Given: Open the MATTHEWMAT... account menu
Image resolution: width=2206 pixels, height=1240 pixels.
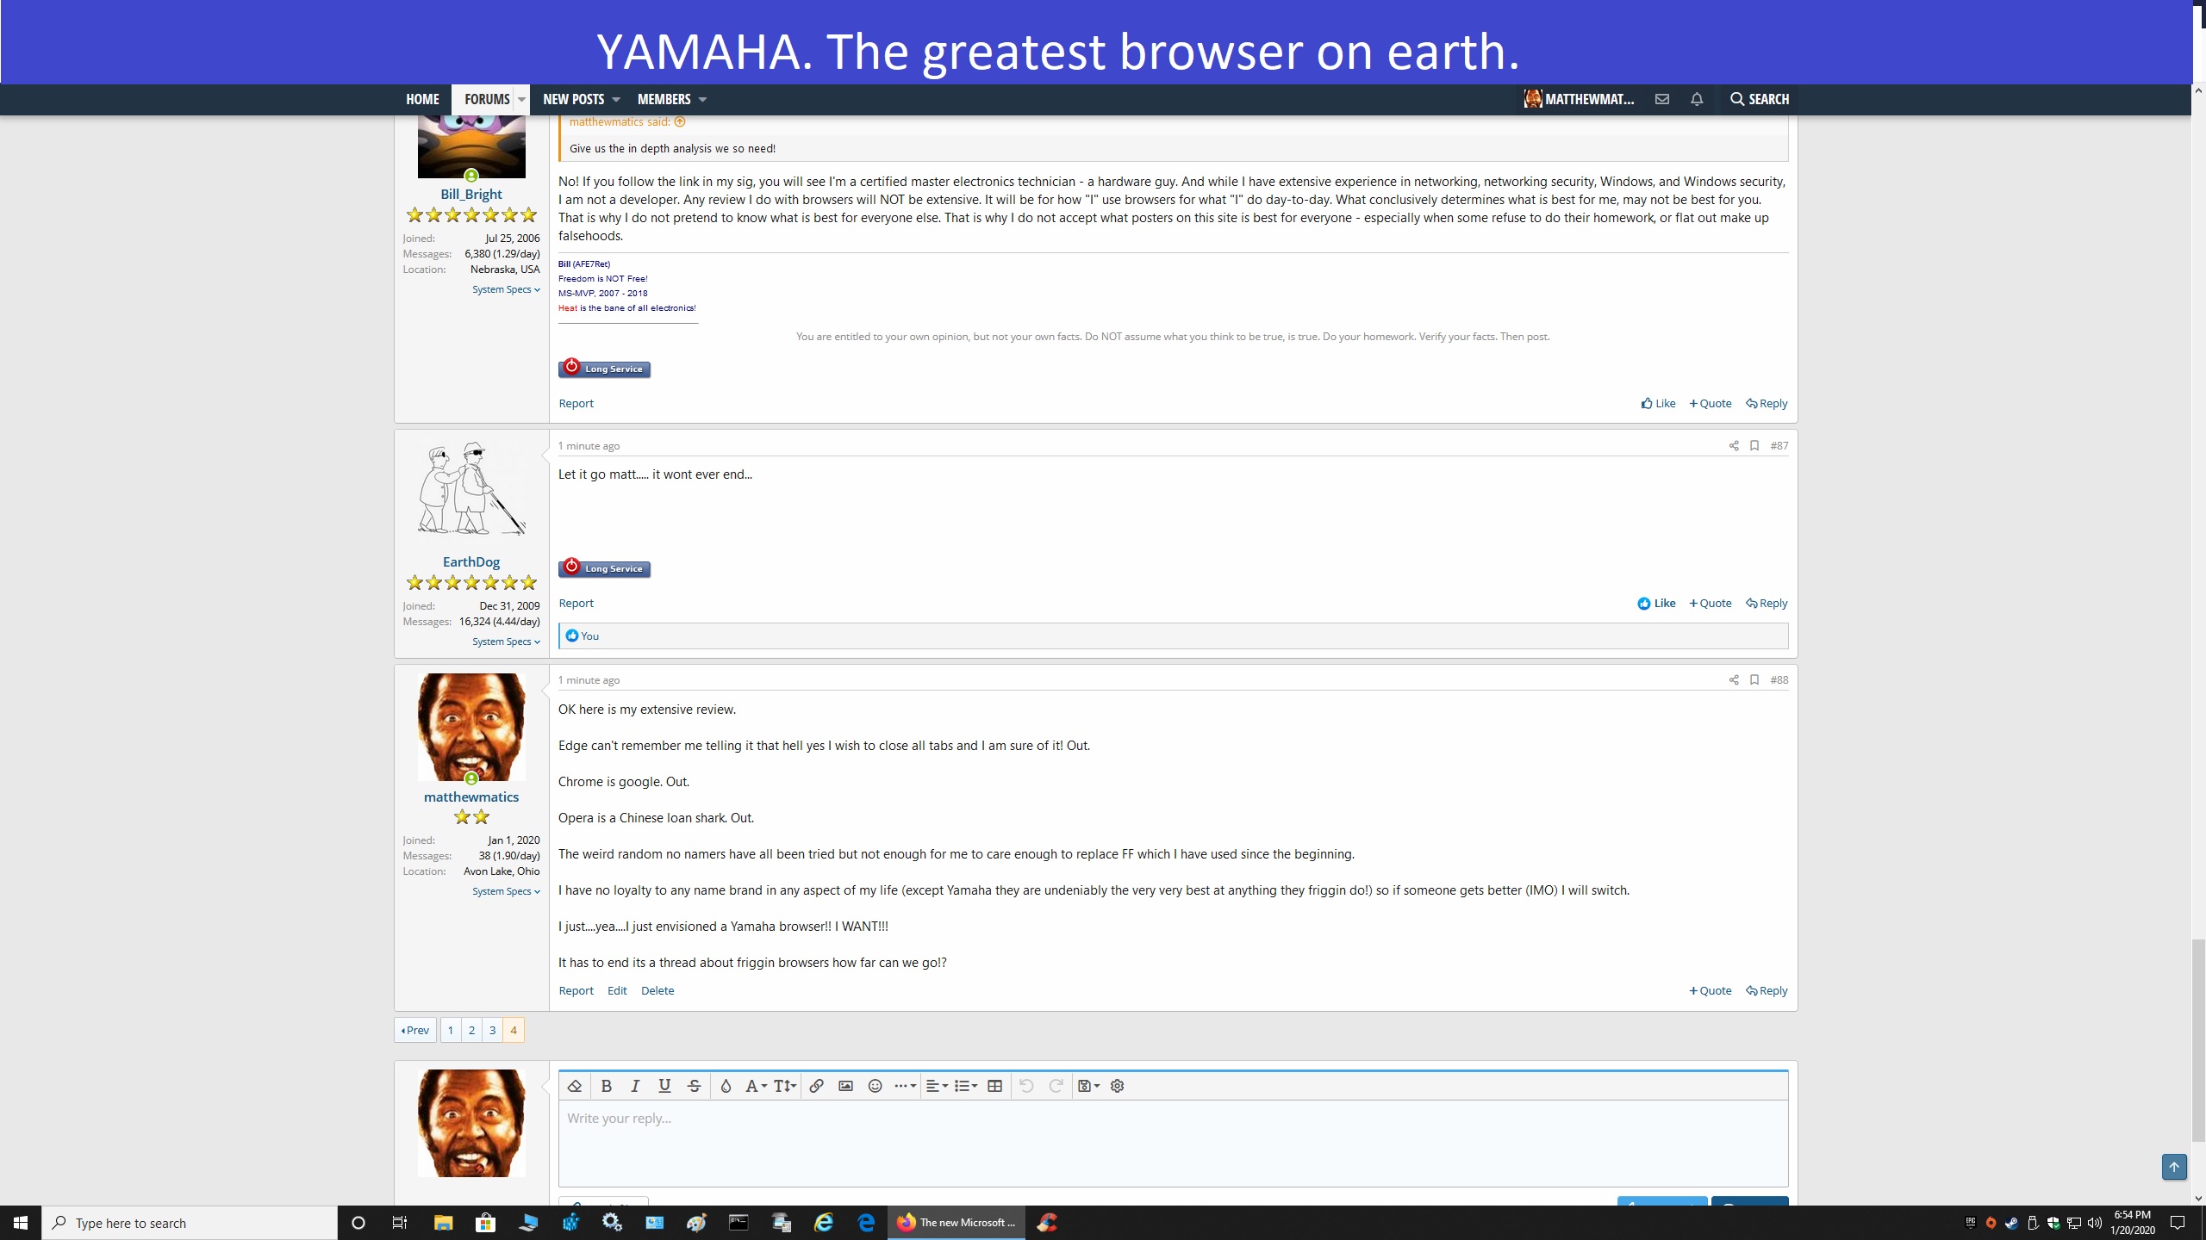Looking at the screenshot, I should (x=1579, y=99).
